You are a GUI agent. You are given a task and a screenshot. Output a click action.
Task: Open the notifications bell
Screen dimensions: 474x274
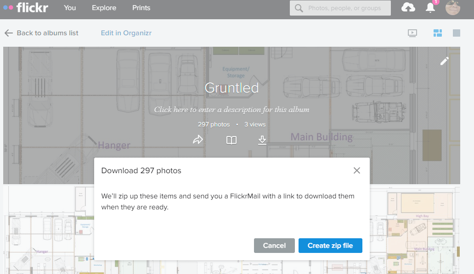click(430, 8)
